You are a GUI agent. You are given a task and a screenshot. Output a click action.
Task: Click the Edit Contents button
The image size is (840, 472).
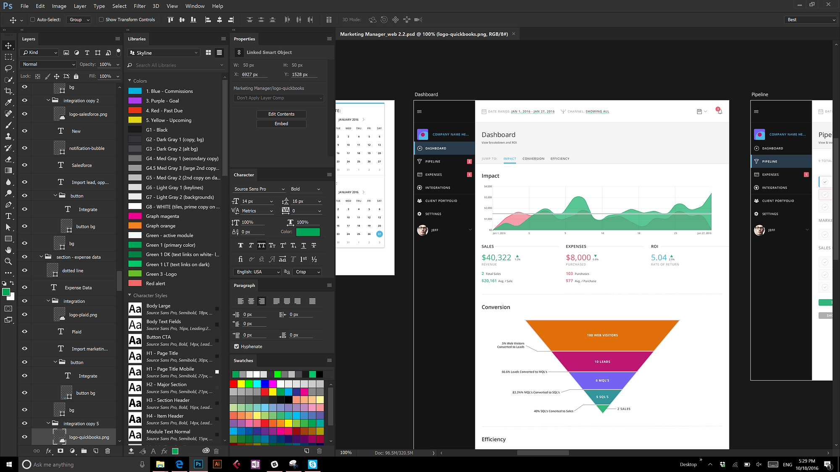(x=281, y=114)
